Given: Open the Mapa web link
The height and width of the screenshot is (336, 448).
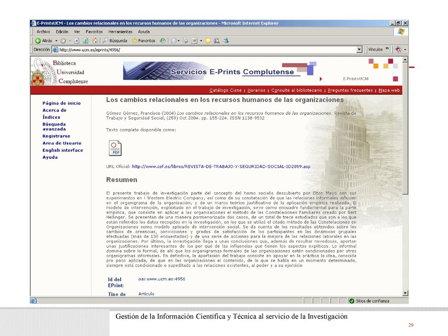Looking at the screenshot, I should (389, 90).
